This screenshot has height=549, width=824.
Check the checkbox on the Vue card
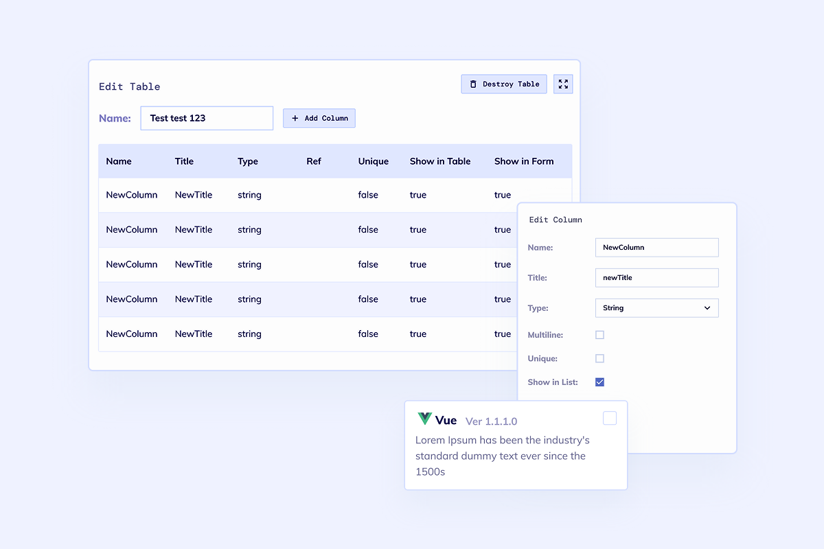pyautogui.click(x=610, y=419)
